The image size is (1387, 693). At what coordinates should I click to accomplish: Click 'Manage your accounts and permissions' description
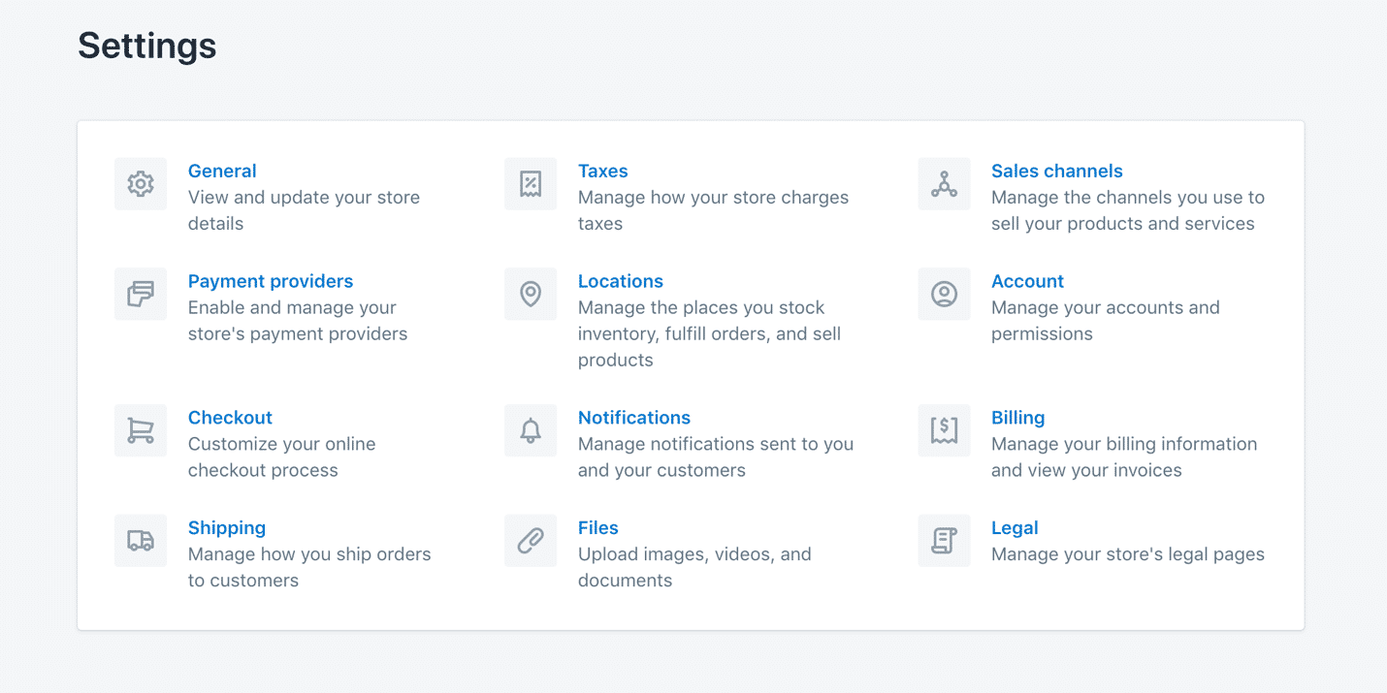[1106, 321]
